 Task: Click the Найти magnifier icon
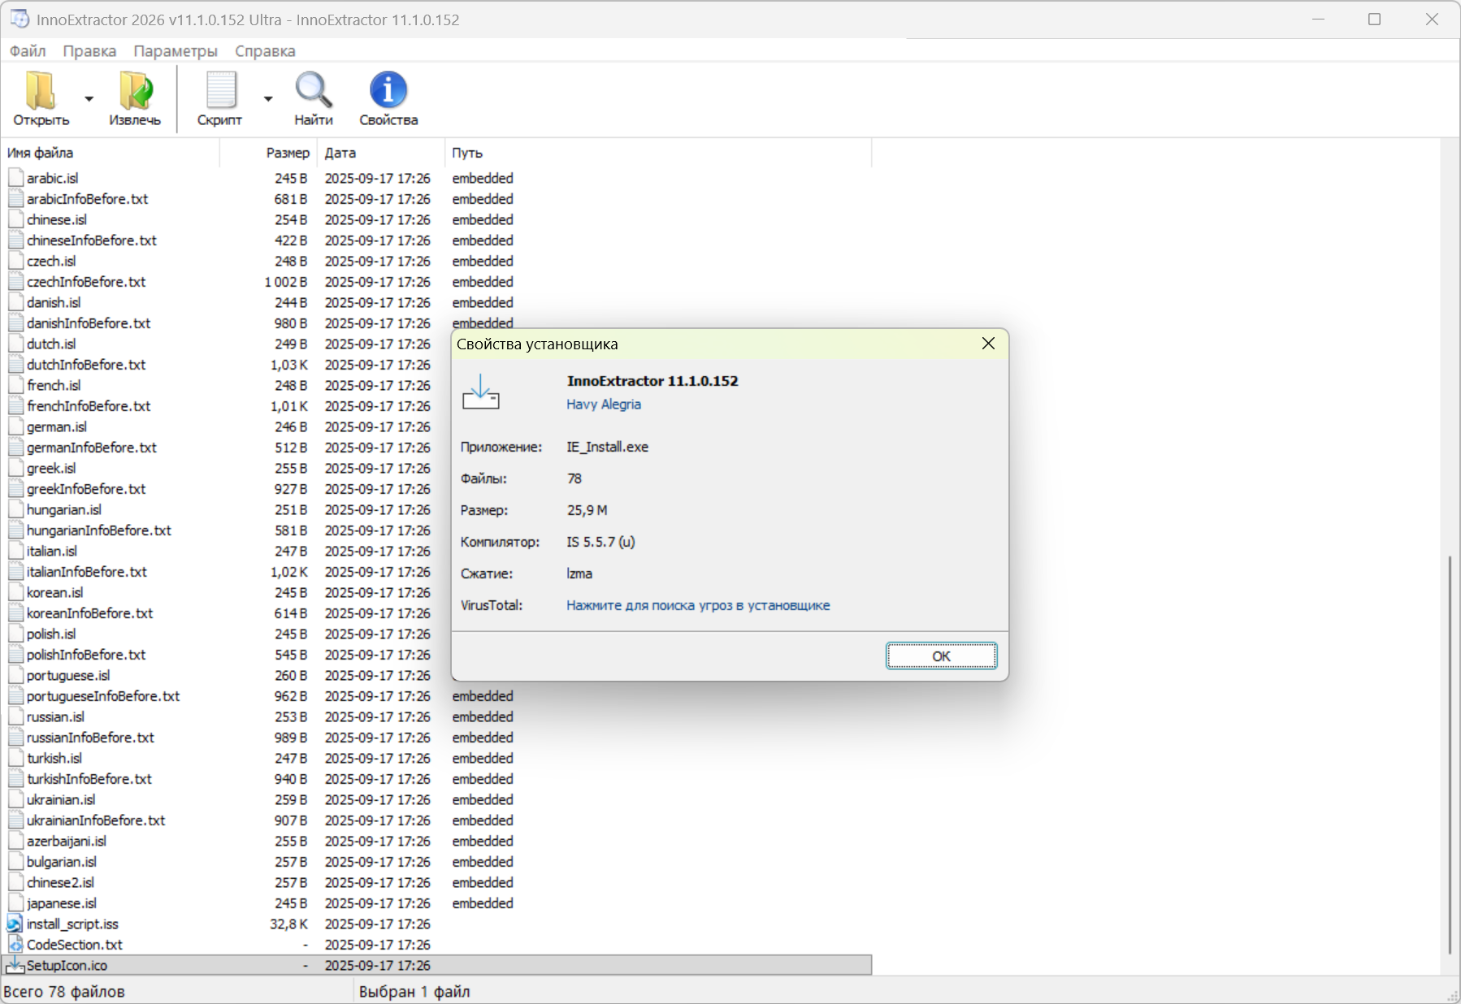(x=314, y=89)
